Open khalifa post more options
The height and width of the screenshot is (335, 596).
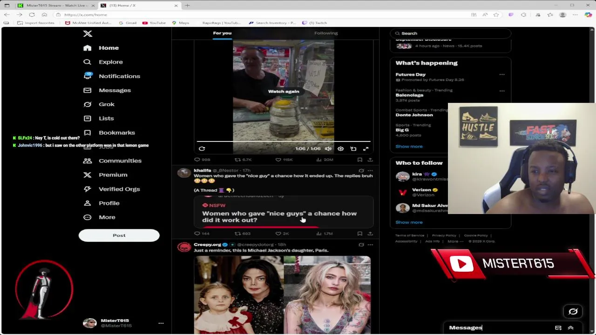click(370, 171)
